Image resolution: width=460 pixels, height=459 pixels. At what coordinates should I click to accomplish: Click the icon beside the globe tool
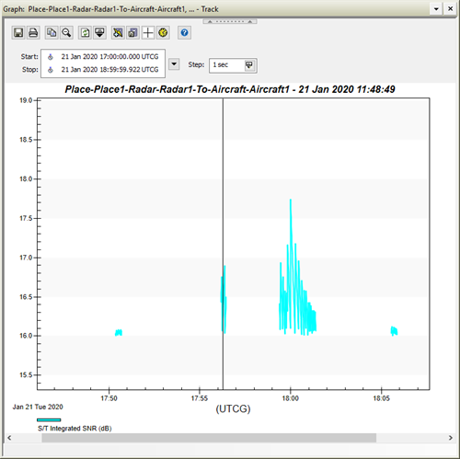click(132, 32)
